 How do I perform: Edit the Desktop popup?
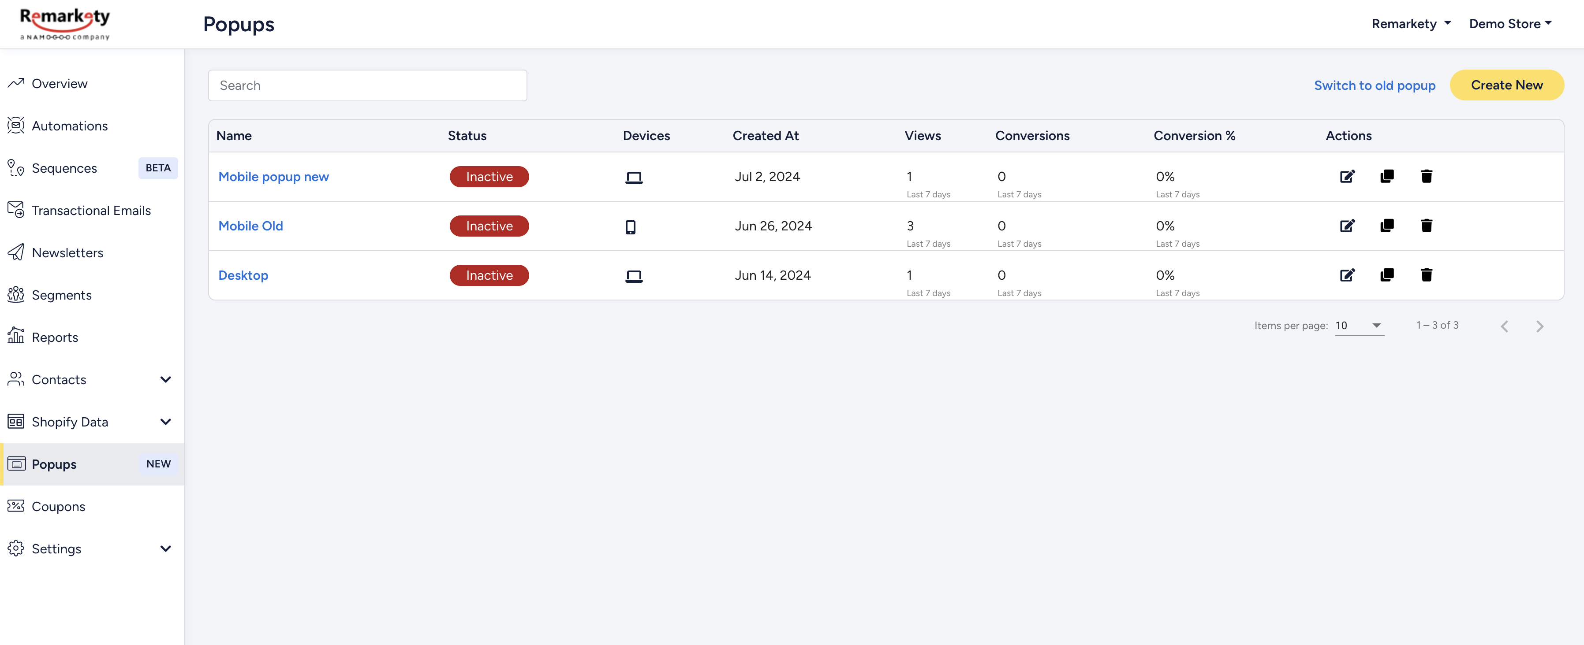point(1347,274)
